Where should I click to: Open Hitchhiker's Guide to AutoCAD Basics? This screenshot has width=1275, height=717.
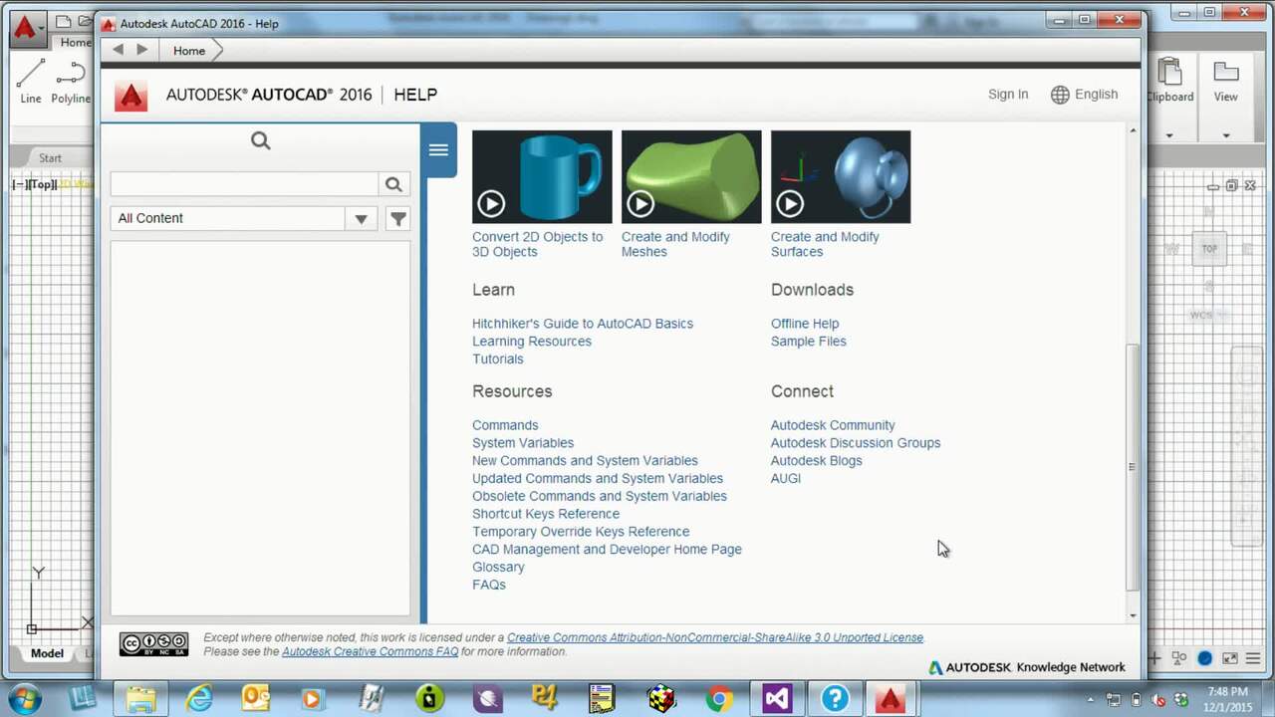pyautogui.click(x=583, y=324)
